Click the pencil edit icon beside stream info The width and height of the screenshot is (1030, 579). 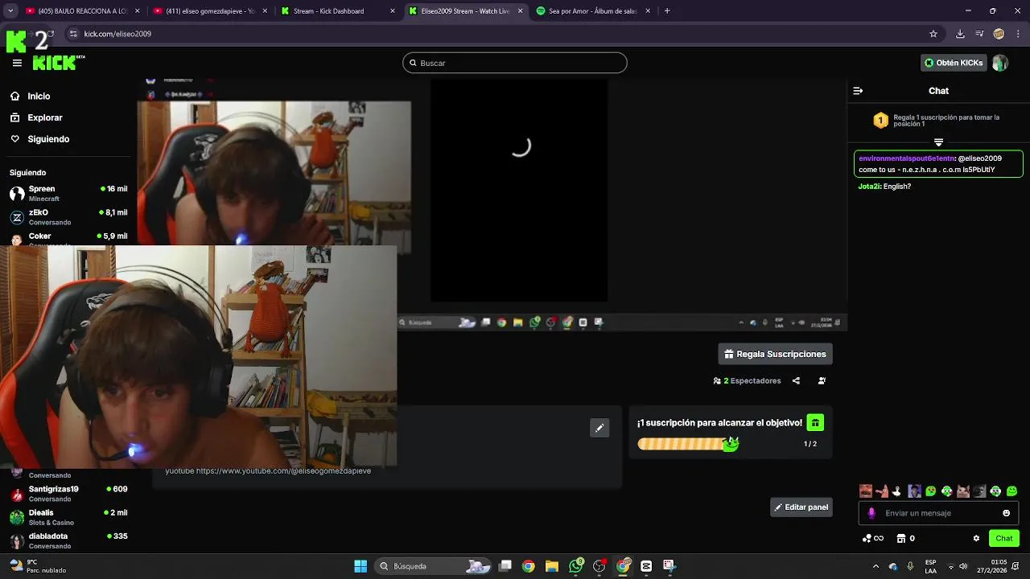[x=599, y=429]
